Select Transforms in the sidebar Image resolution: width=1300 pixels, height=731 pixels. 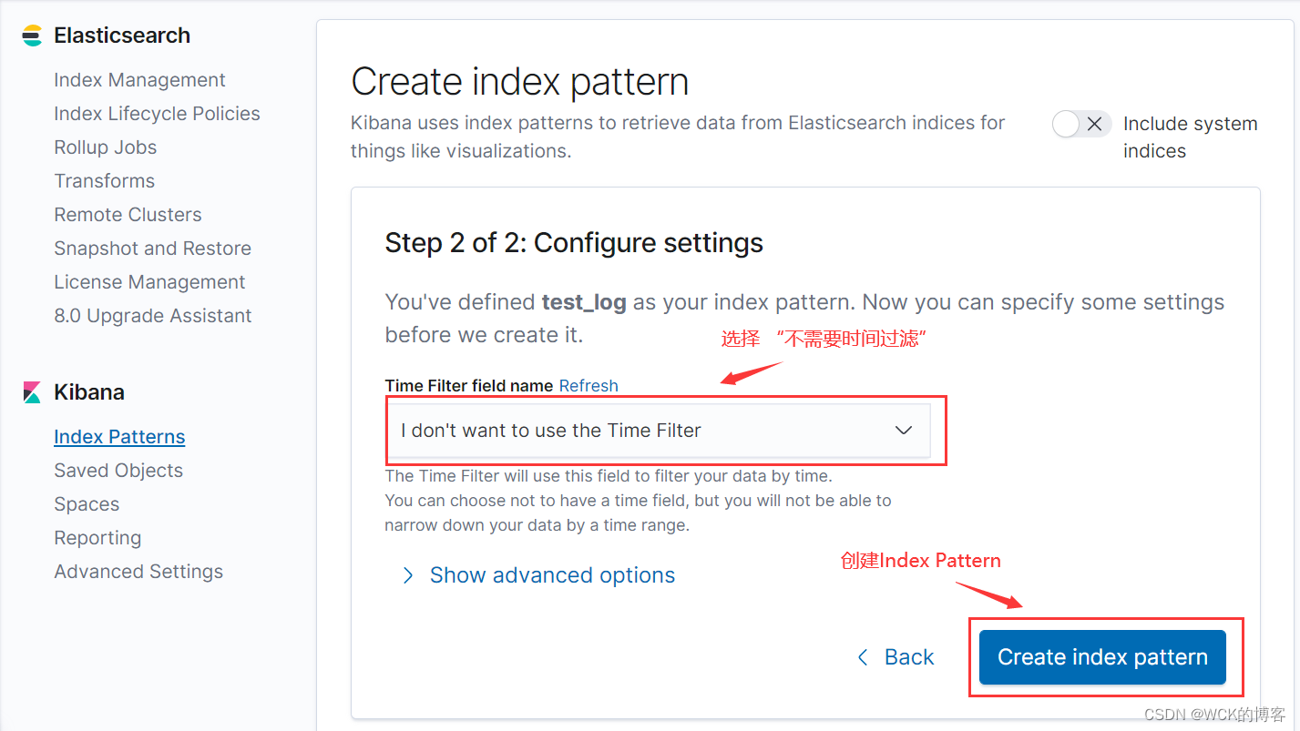click(104, 181)
